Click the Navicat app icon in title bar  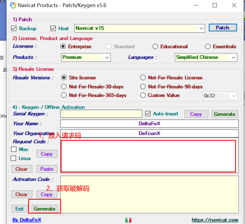13,5
